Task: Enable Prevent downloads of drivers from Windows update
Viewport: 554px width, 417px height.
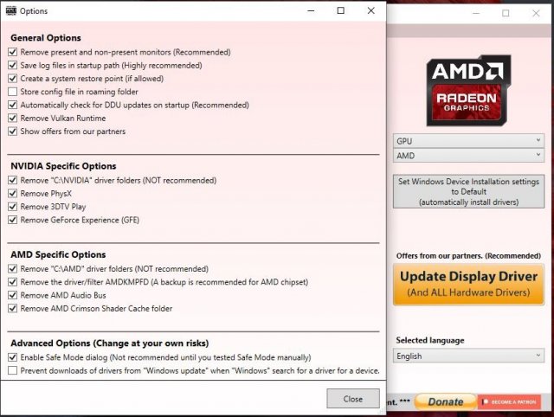Action: click(12, 370)
